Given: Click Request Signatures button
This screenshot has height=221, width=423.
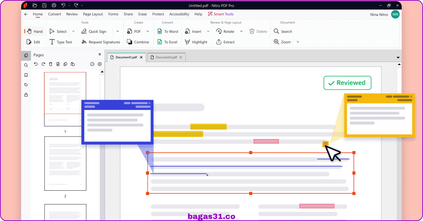Looking at the screenshot, I should (x=100, y=42).
